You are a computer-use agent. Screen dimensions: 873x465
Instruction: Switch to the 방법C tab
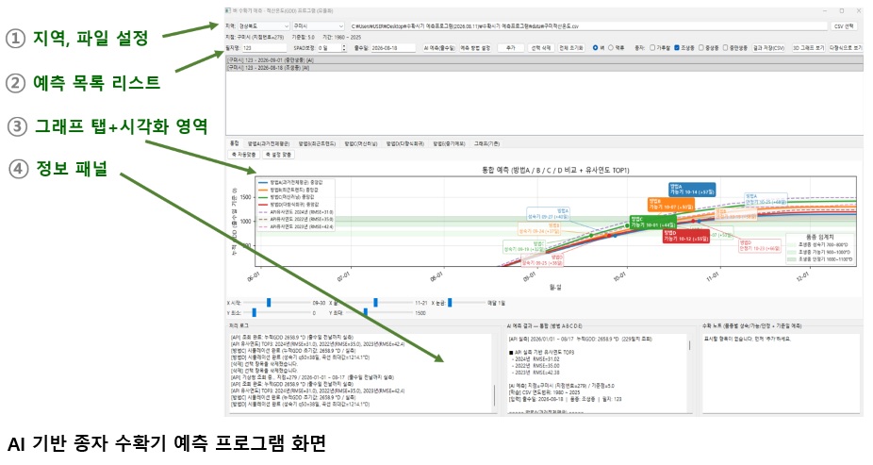(x=361, y=143)
